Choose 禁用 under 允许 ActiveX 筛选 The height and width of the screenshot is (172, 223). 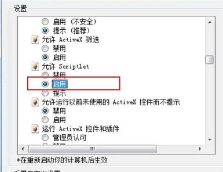click(x=45, y=48)
